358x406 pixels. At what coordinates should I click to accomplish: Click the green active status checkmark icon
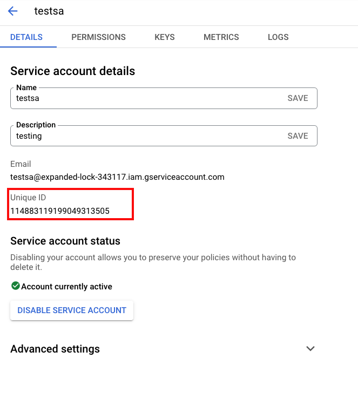15,286
